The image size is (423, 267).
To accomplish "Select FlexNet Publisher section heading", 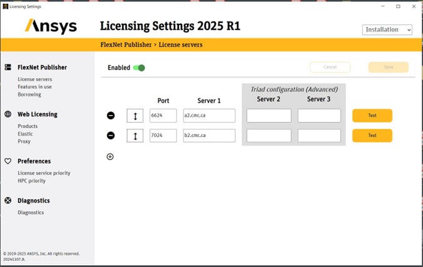I will pyautogui.click(x=42, y=68).
